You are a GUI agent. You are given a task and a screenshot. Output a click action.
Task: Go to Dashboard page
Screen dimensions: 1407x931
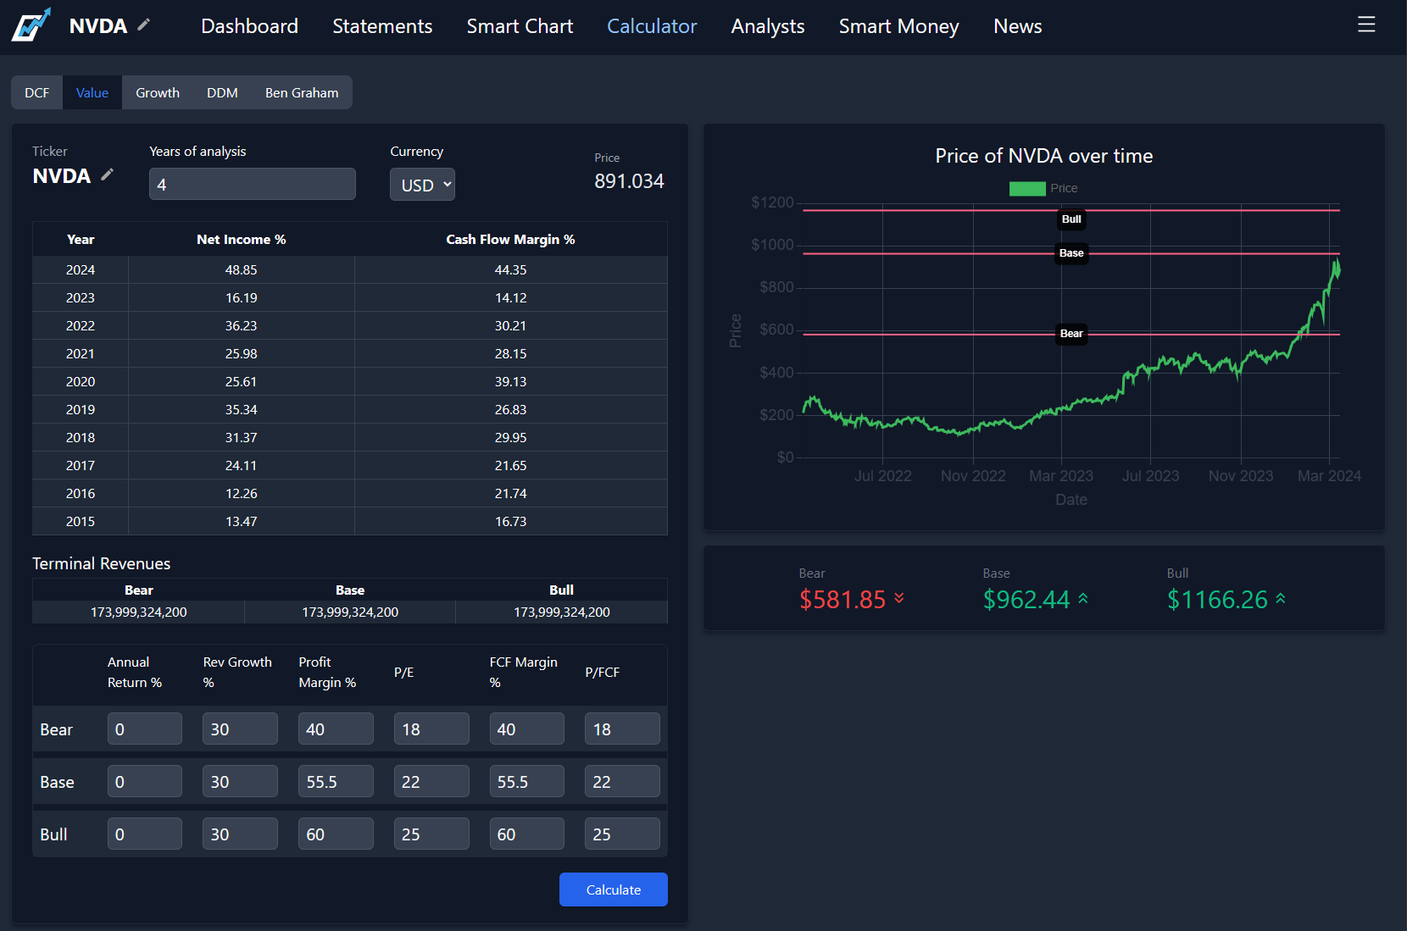tap(249, 26)
